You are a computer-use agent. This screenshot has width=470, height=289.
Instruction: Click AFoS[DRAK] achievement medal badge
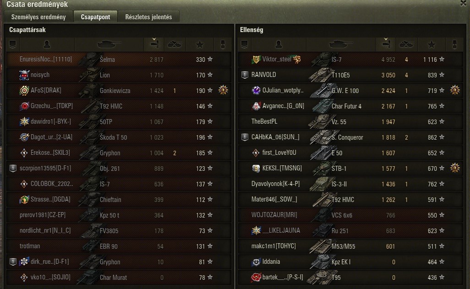click(223, 90)
